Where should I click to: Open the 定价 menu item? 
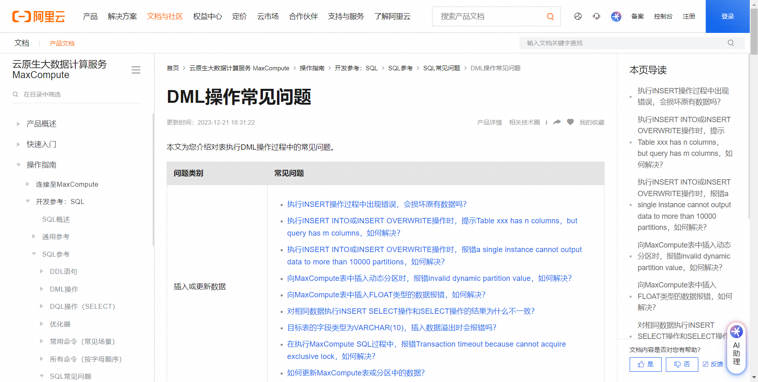pyautogui.click(x=239, y=16)
